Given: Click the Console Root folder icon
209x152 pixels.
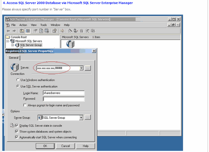Looking at the screenshot, I should pos(8,37).
